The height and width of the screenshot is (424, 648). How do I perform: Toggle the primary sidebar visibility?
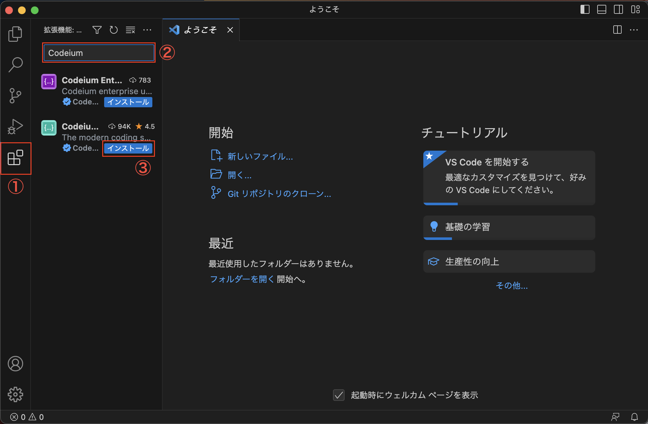click(585, 10)
